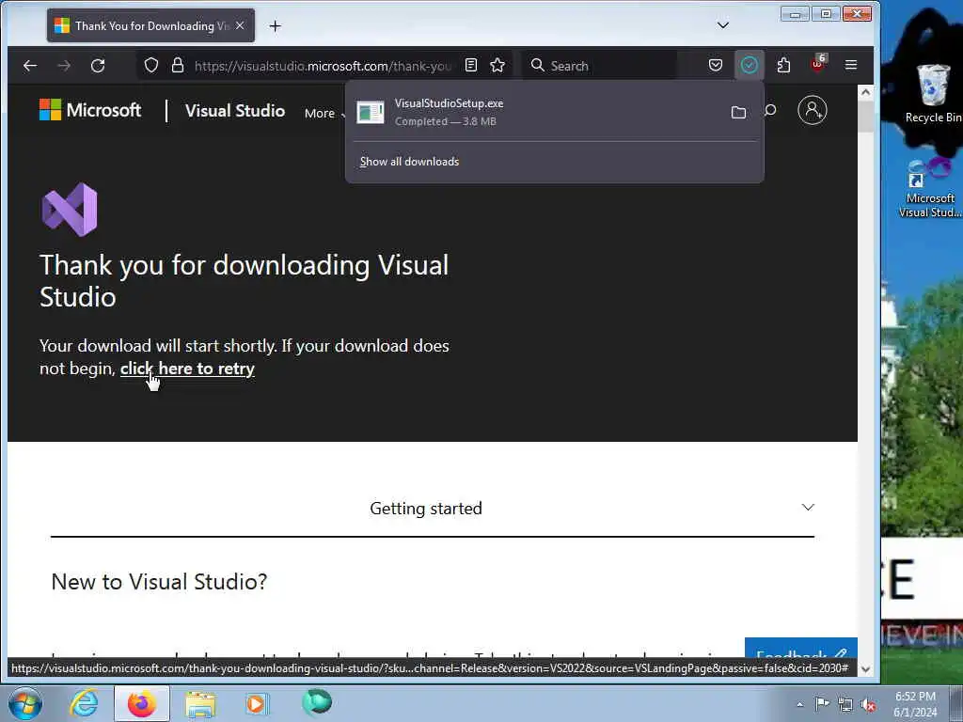Click the taskbar clock 6:52 PM
Viewport: 963px width, 722px height.
tap(915, 704)
